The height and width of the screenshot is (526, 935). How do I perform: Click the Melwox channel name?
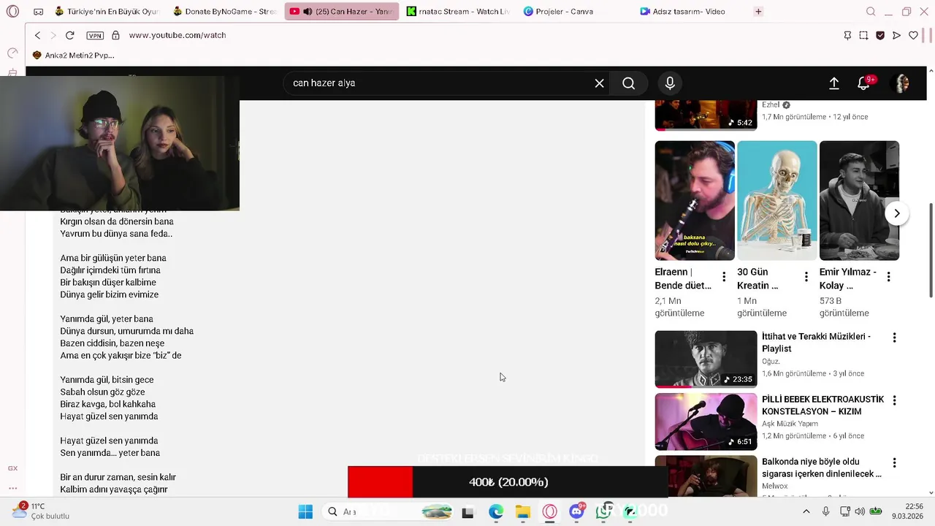click(x=775, y=486)
